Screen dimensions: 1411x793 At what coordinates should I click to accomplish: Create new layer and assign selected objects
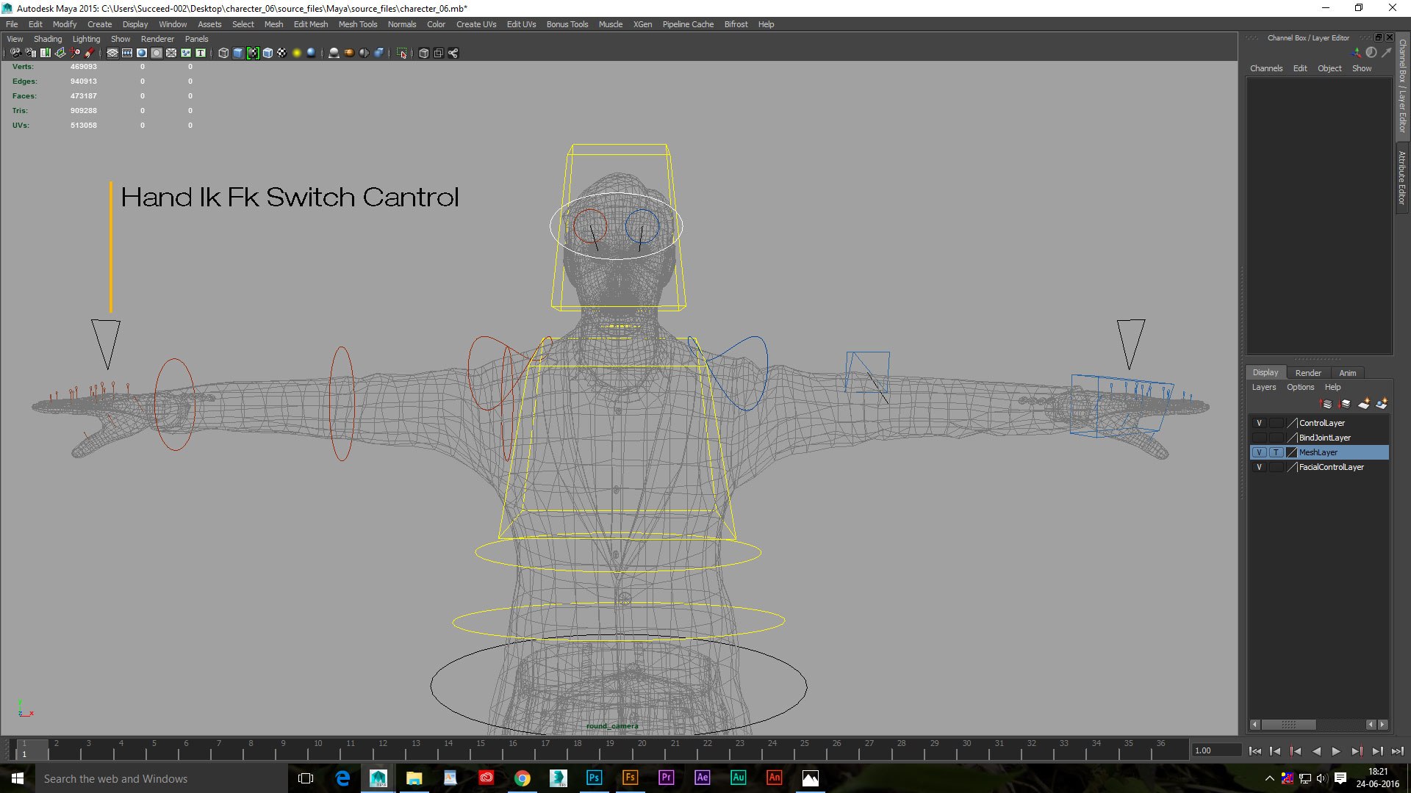click(x=1382, y=404)
